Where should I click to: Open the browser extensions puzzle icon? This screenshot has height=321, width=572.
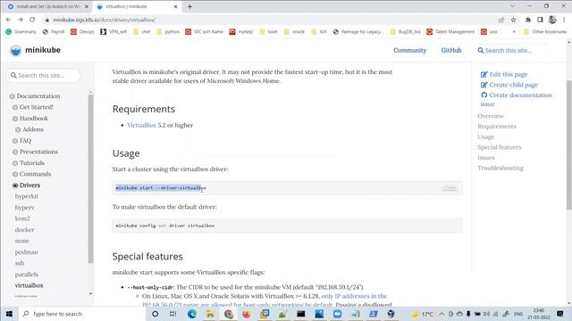pos(528,20)
